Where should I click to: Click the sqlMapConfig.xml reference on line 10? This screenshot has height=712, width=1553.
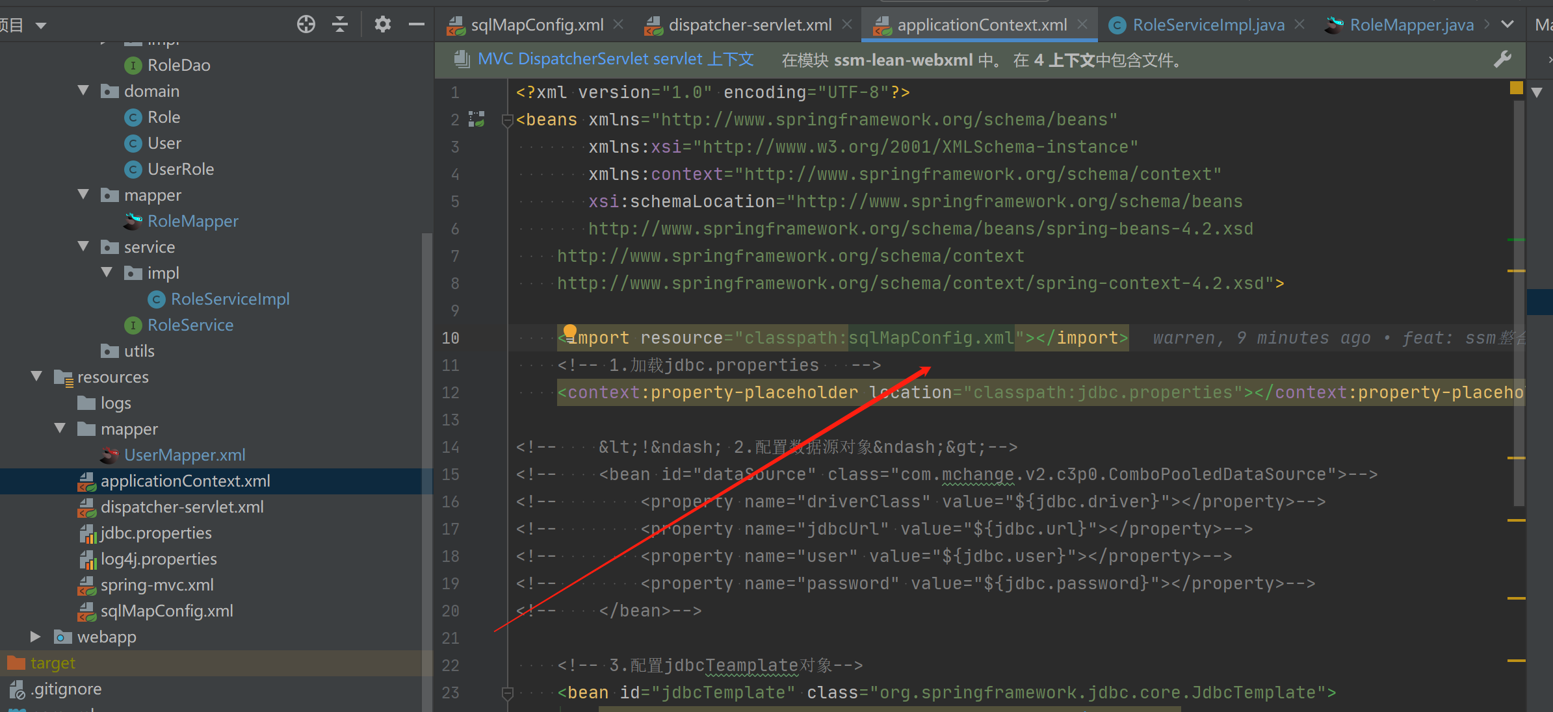tap(931, 338)
